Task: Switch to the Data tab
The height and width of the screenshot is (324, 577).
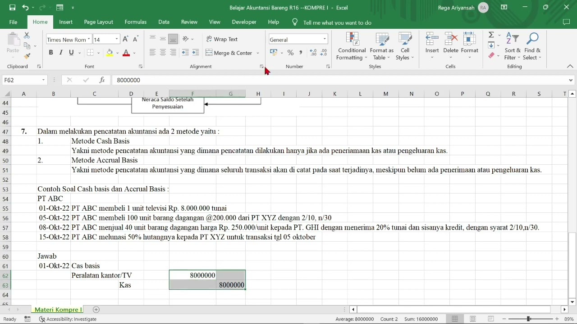Action: coord(164,22)
